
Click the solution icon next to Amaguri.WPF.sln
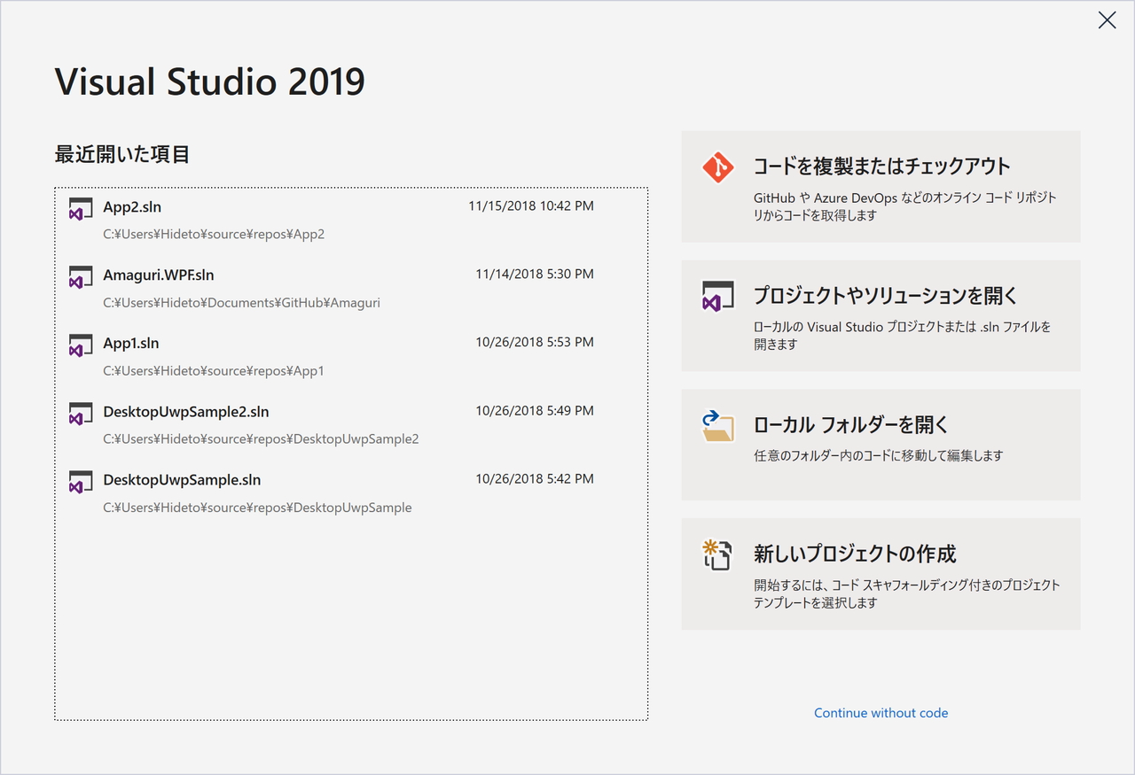(x=81, y=276)
